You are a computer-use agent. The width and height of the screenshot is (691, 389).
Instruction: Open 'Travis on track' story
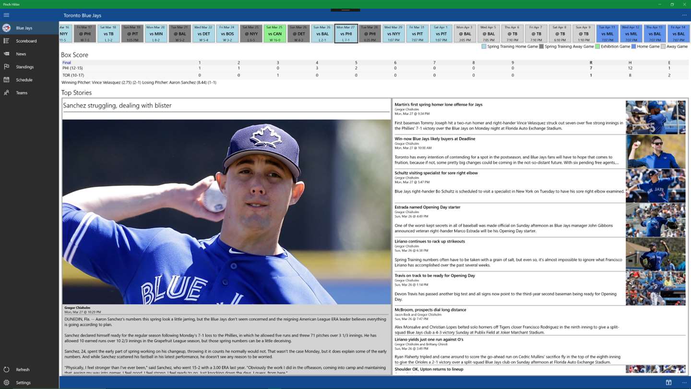coord(435,276)
